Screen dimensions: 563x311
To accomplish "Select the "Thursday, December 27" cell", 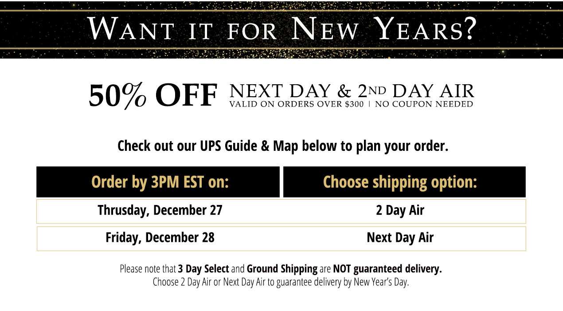I will [x=160, y=210].
